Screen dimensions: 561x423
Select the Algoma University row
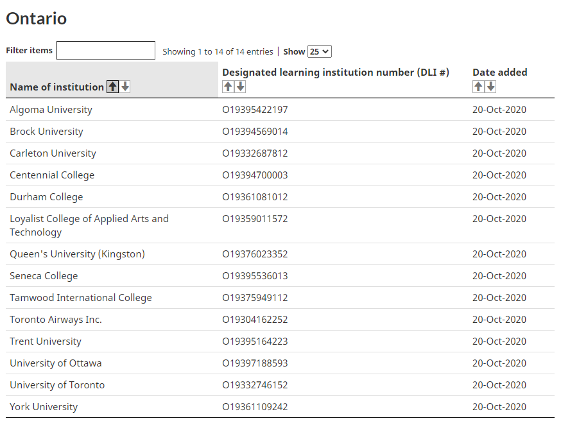[51, 110]
